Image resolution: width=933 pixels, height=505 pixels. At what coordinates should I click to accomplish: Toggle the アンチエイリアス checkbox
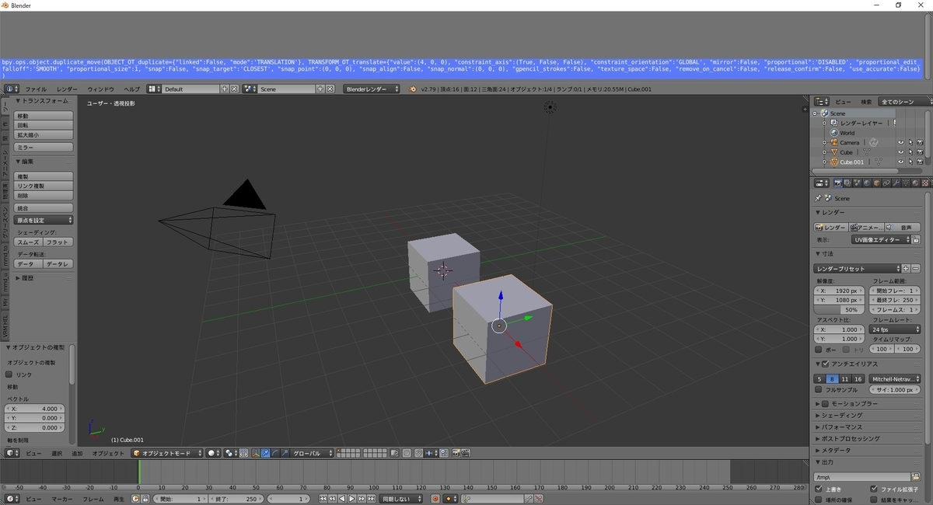(x=826, y=364)
